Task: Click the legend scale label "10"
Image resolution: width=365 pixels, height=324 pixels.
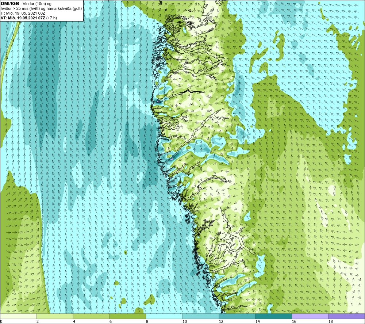Action: tap(184, 322)
